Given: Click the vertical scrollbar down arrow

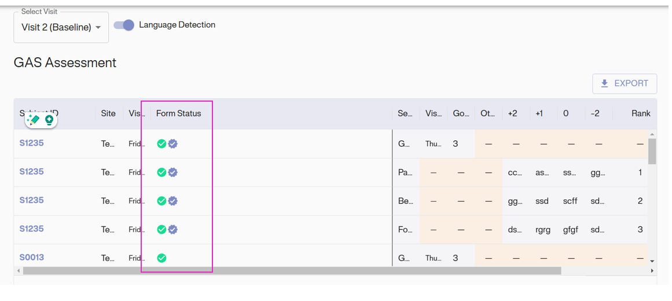Looking at the screenshot, I should tap(652, 261).
